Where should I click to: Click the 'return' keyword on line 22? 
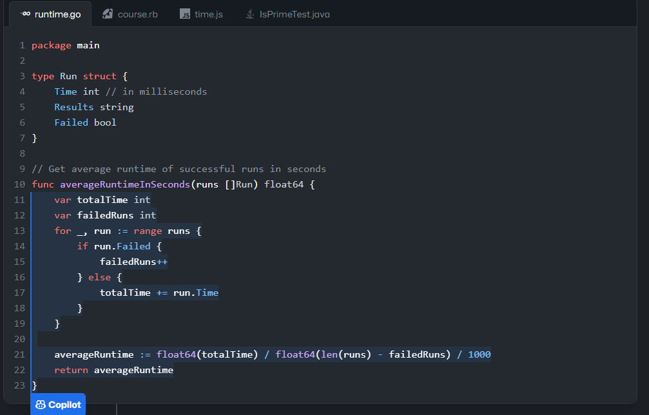(x=71, y=370)
